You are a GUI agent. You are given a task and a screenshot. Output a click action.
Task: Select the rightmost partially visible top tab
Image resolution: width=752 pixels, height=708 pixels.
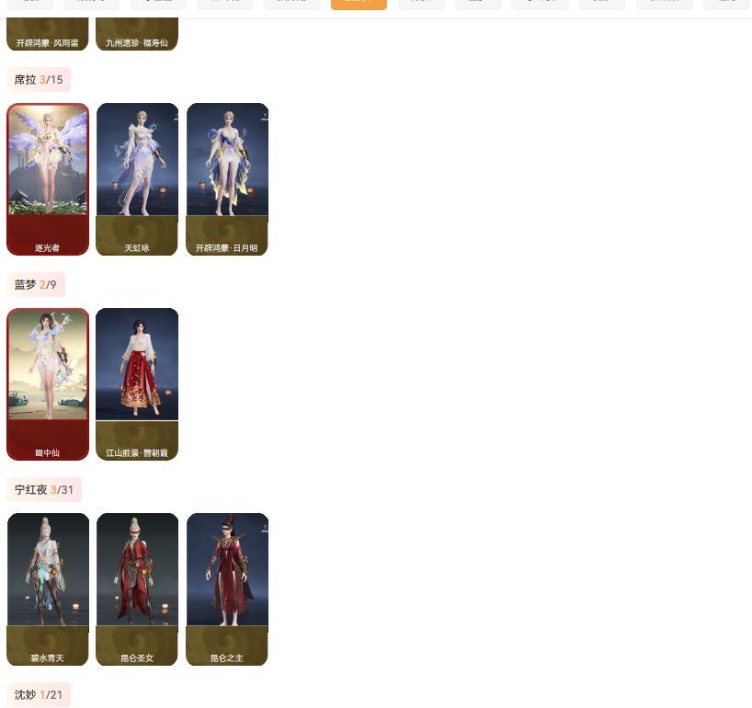click(727, 4)
